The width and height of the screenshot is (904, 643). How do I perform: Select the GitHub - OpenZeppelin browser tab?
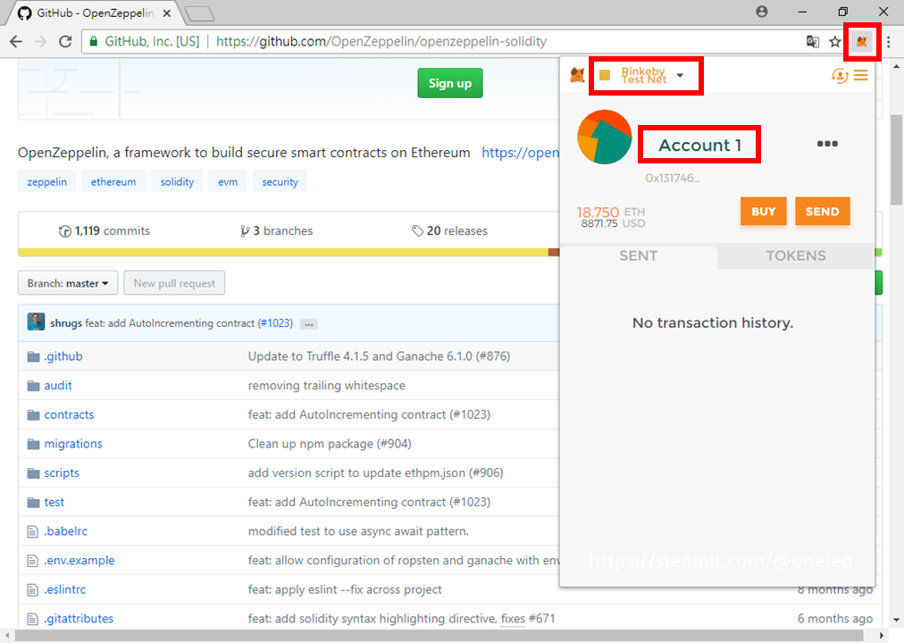[92, 13]
